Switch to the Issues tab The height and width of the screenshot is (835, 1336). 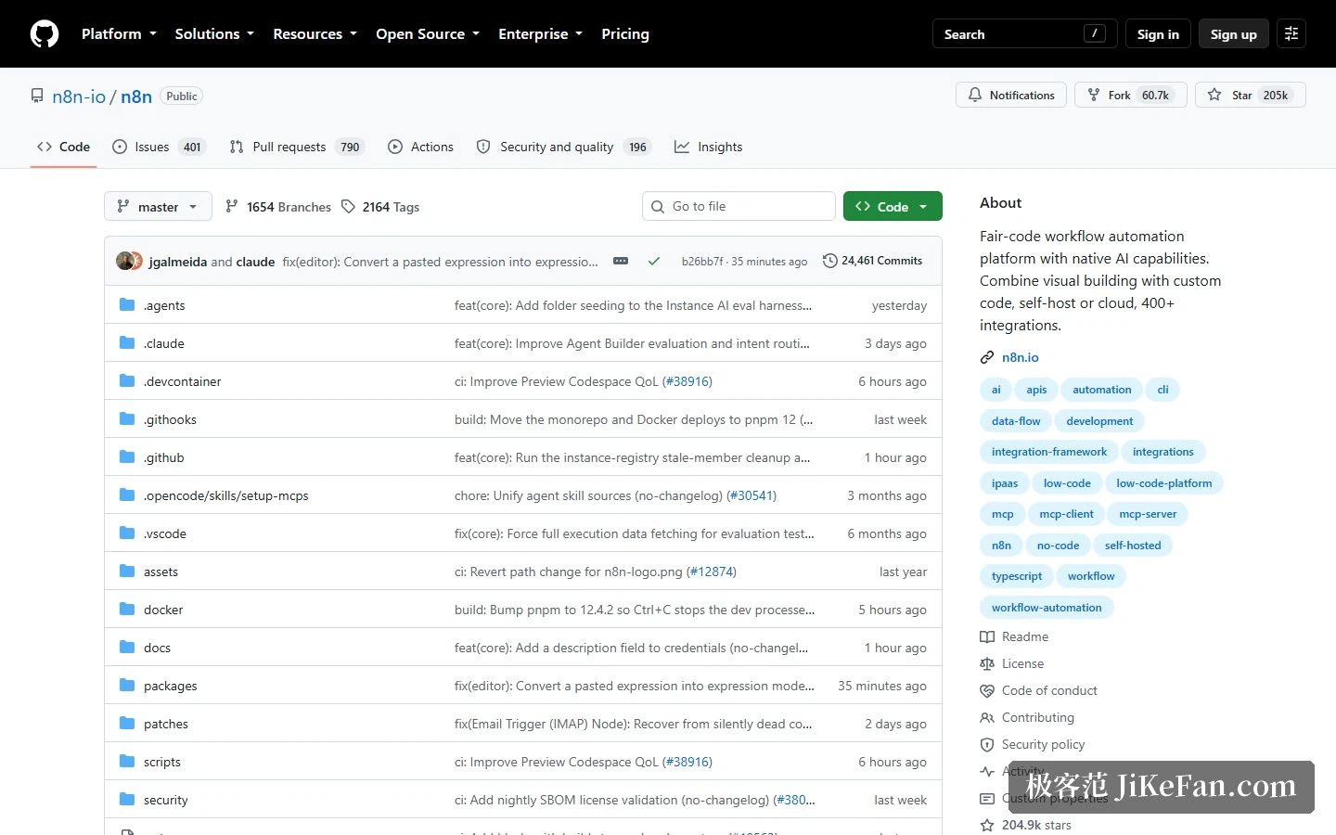coord(159,147)
